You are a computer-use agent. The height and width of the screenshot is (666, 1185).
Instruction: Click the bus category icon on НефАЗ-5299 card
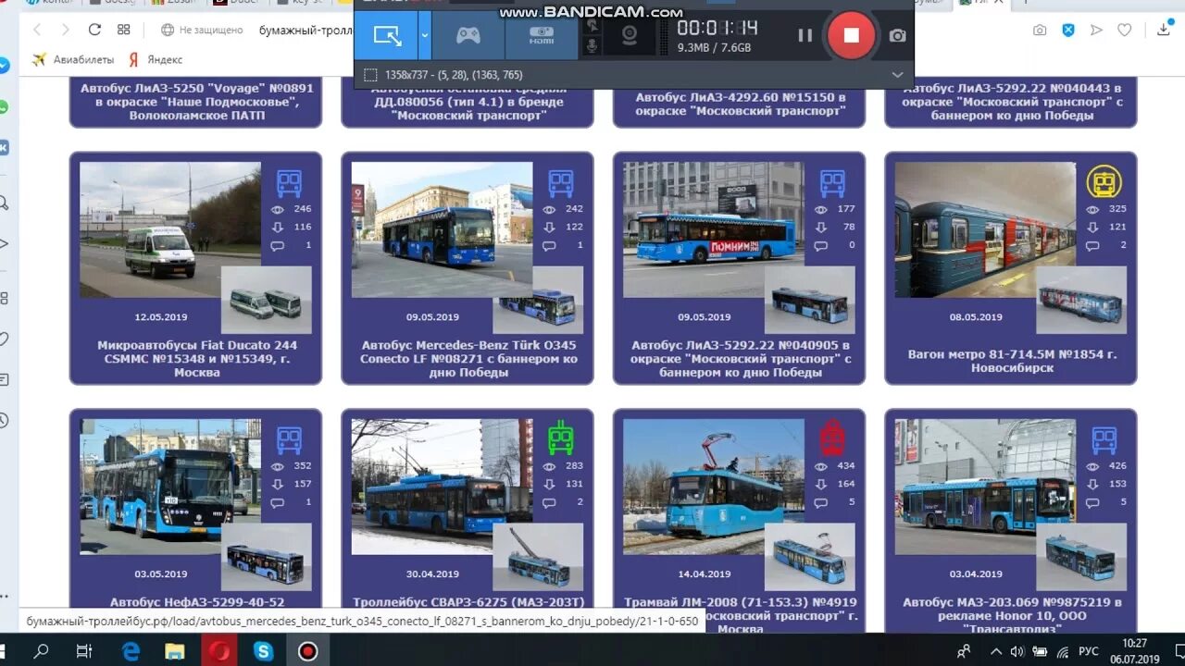pyautogui.click(x=289, y=439)
